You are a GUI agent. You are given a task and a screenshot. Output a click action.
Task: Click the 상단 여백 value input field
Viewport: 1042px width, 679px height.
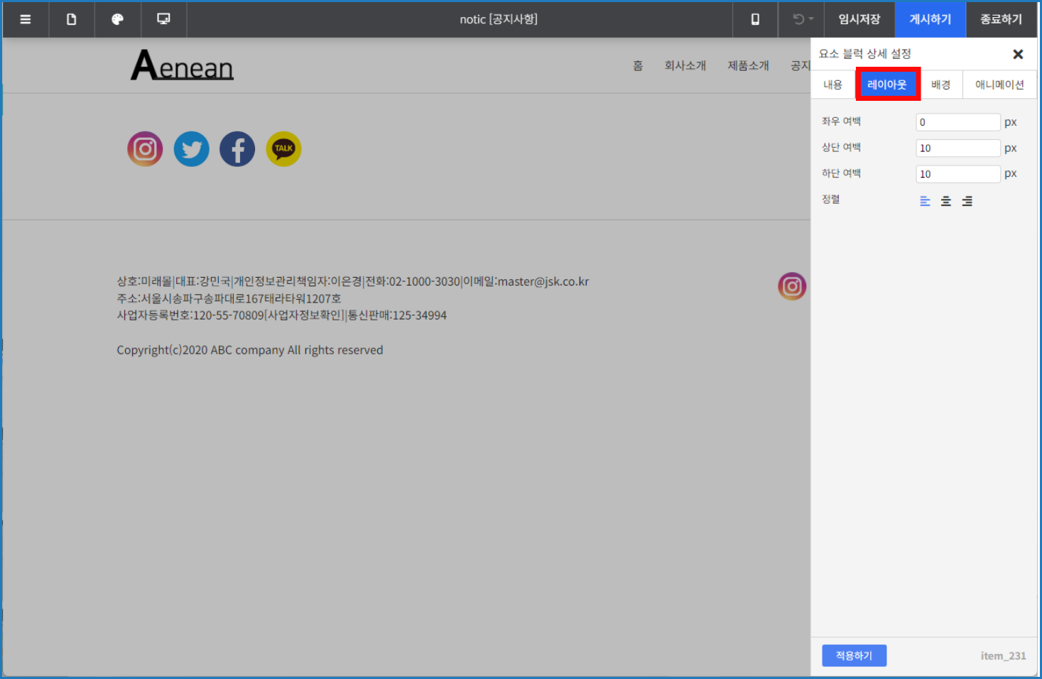coord(957,148)
